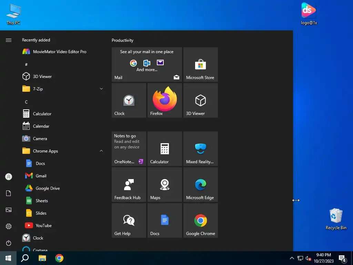Click the Windows Start button
The width and height of the screenshot is (353, 265).
8,258
